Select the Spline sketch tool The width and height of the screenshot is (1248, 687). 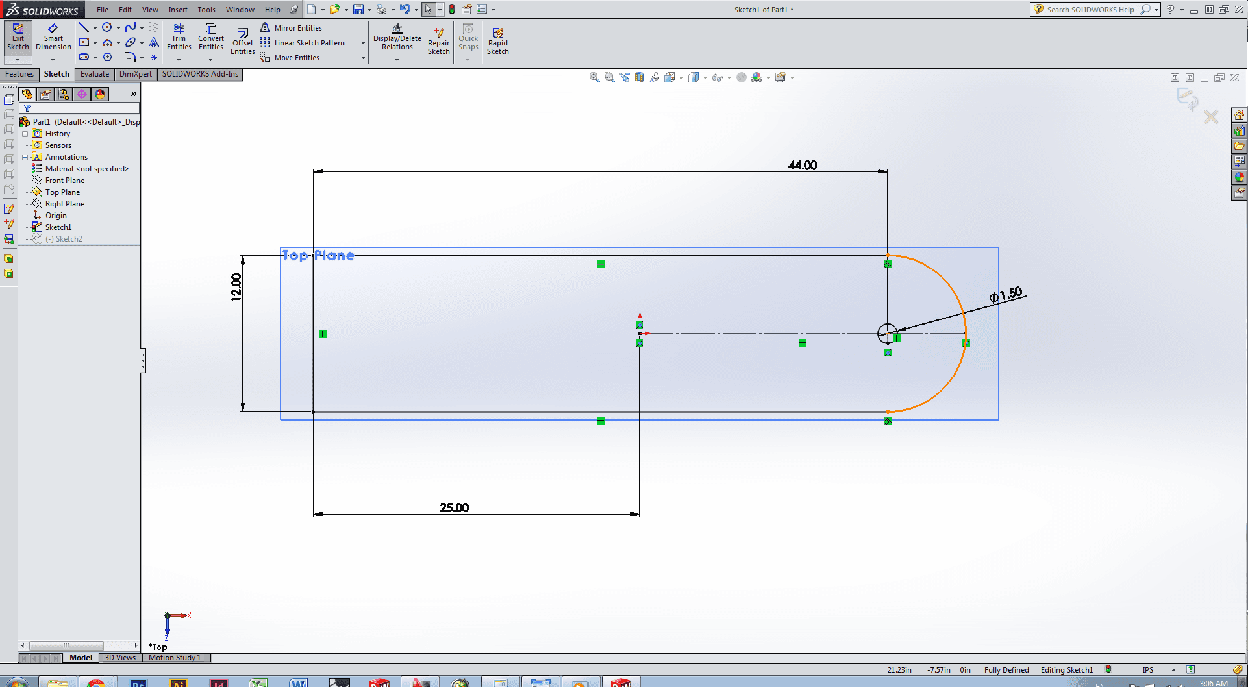tap(131, 27)
